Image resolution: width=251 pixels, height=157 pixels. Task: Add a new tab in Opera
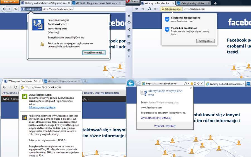(x=215, y=3)
